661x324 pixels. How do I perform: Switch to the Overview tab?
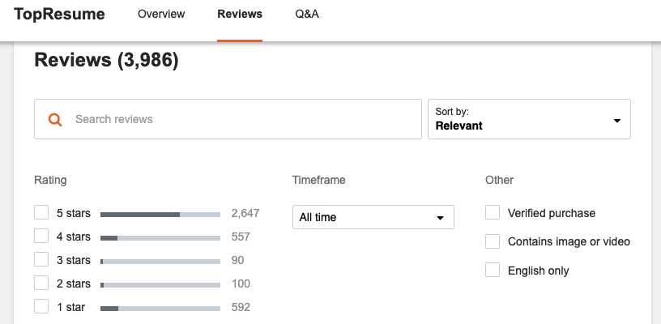click(161, 14)
